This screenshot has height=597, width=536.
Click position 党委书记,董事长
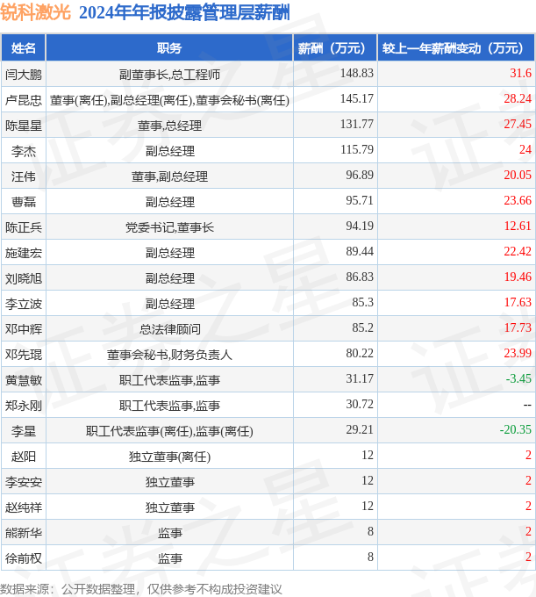(x=169, y=227)
